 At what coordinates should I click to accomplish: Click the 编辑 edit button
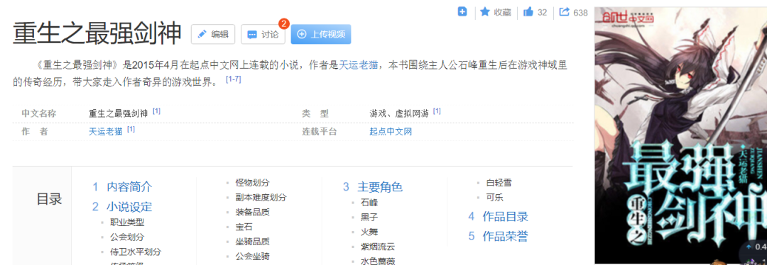213,34
